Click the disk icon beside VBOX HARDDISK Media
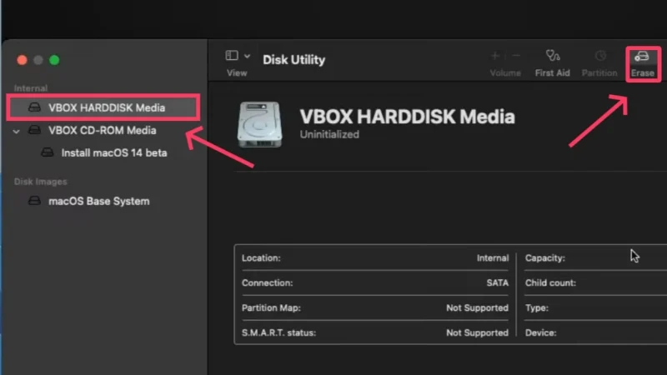The width and height of the screenshot is (667, 375). coord(34,107)
